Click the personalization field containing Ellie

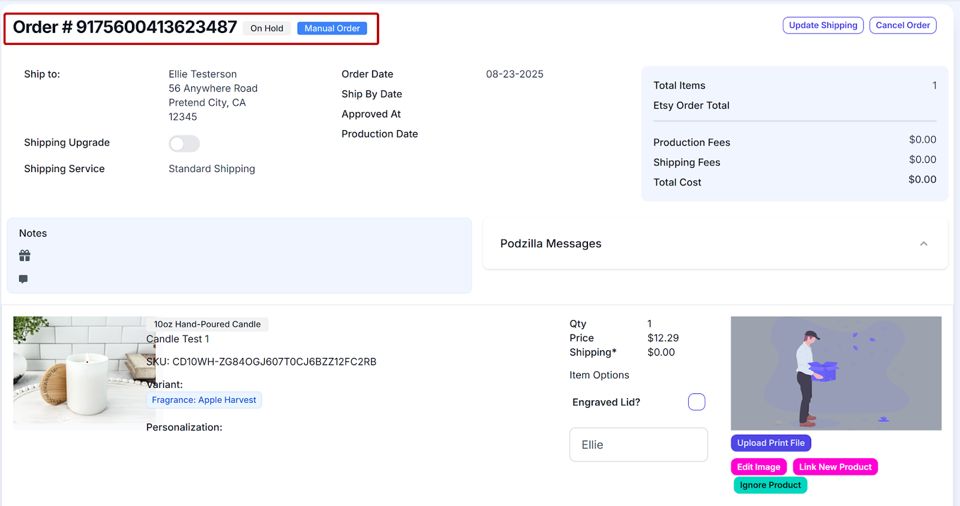(x=638, y=445)
